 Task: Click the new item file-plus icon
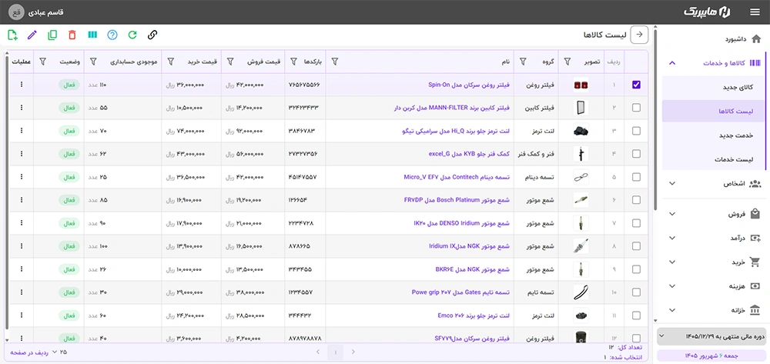[13, 35]
